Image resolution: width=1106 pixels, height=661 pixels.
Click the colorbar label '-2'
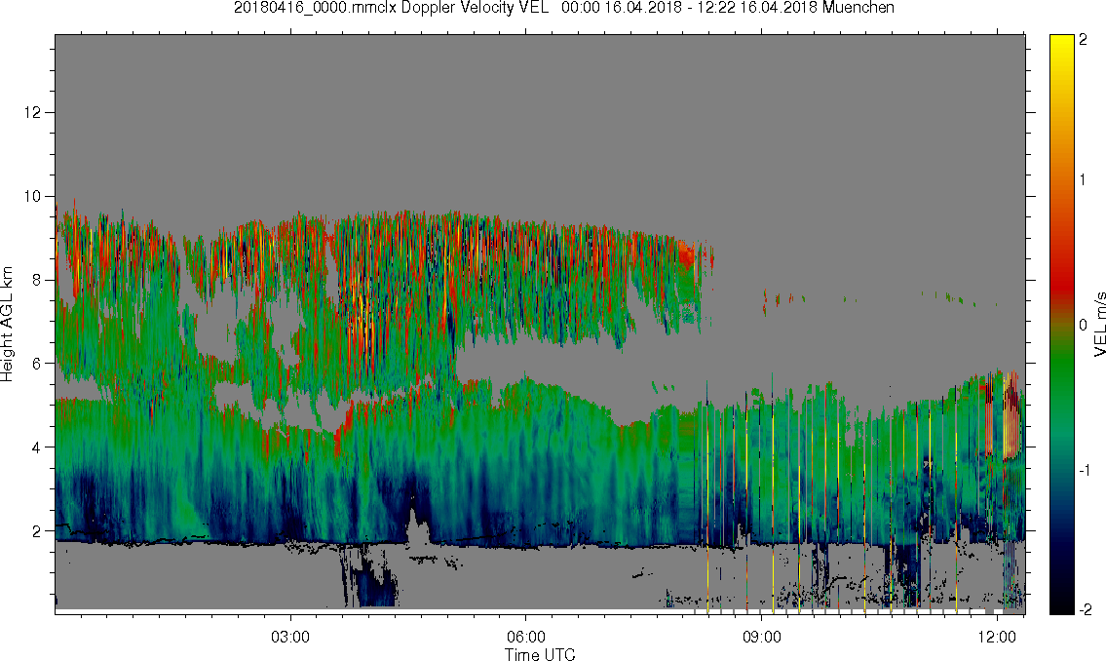[x=1085, y=609]
